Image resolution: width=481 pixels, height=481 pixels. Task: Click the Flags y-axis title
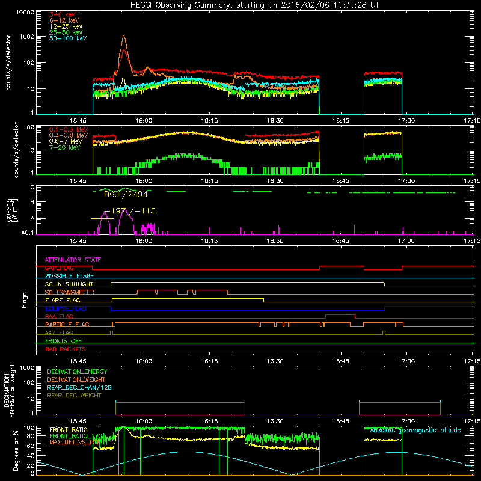[25, 300]
